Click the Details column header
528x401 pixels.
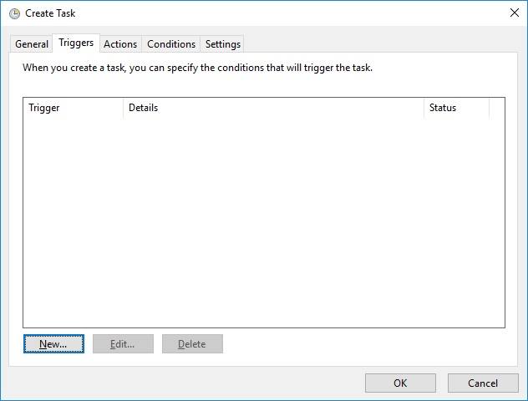pos(273,108)
